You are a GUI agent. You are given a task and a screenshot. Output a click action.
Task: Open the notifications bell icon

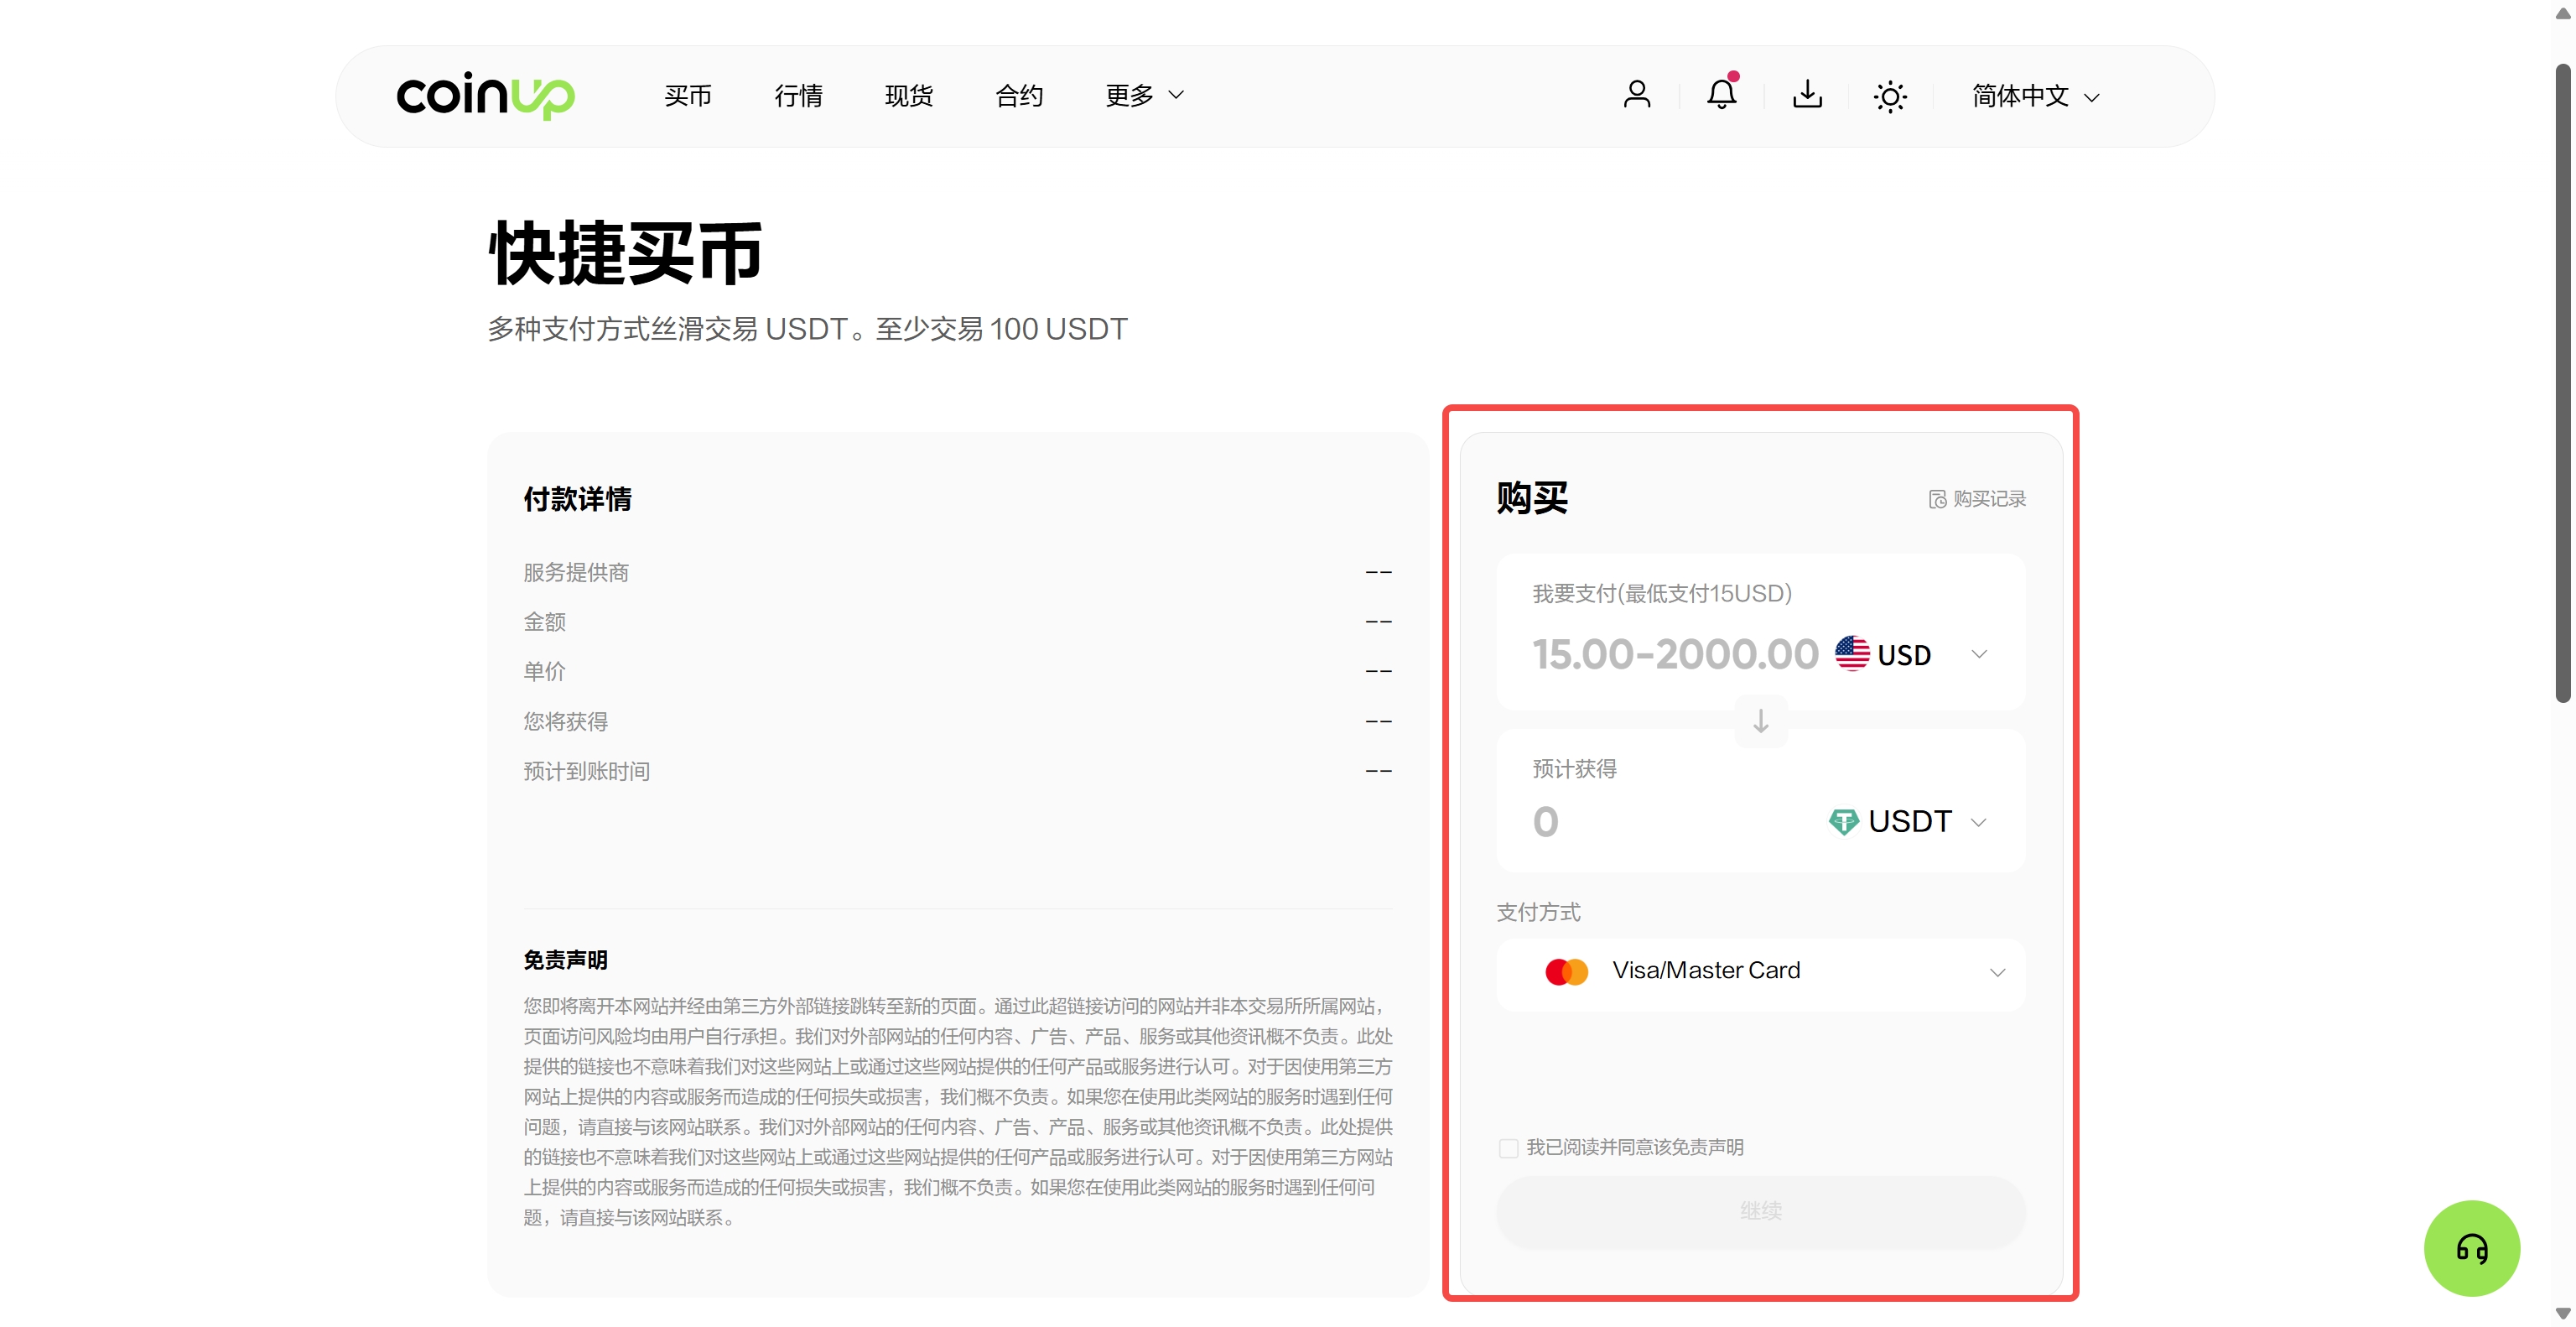pyautogui.click(x=1721, y=94)
